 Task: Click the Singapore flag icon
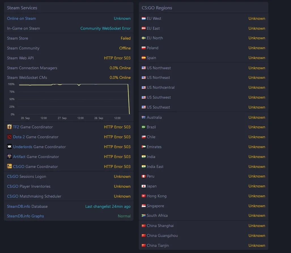(x=143, y=206)
